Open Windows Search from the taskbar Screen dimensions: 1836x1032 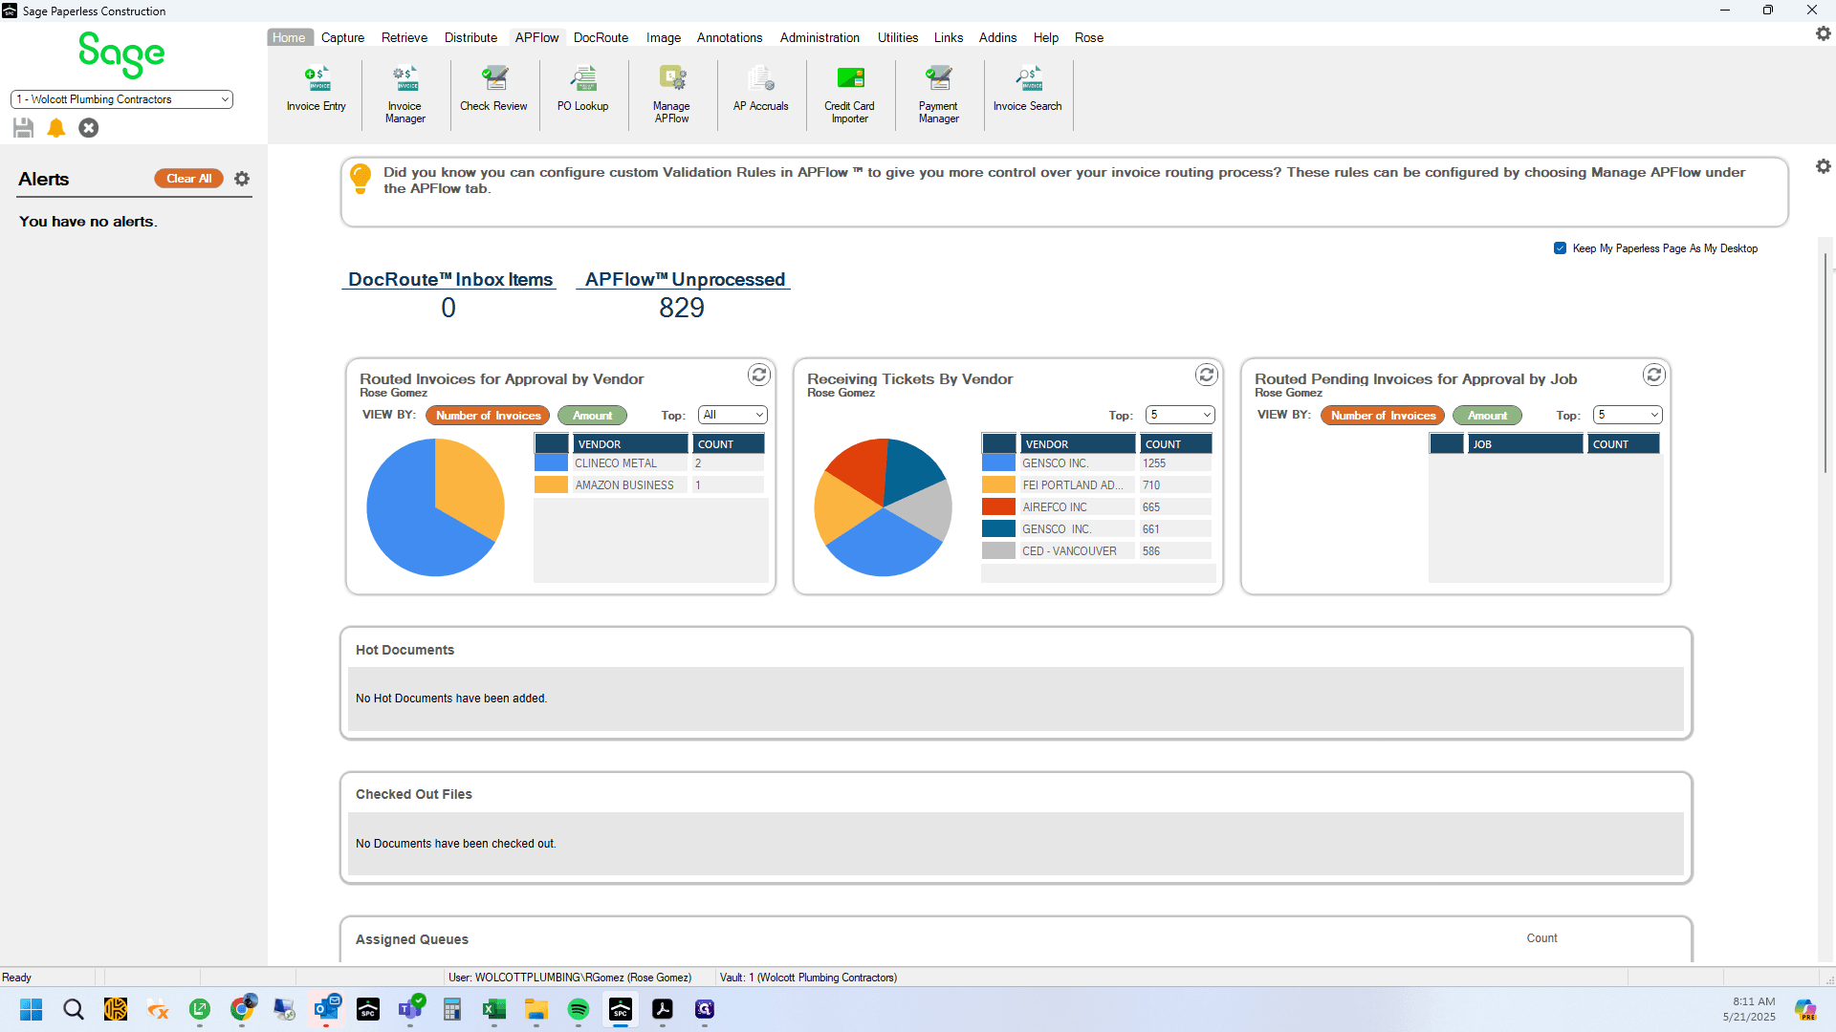point(74,1010)
